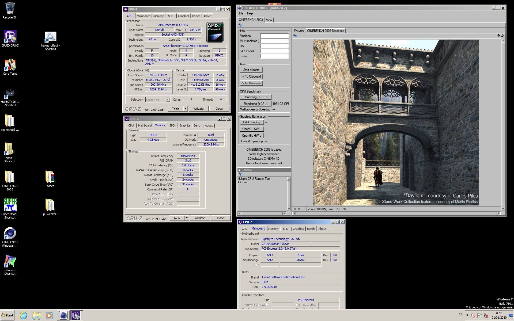The height and width of the screenshot is (321, 514).
Task: Select the coses folder icon
Action: coord(50,179)
